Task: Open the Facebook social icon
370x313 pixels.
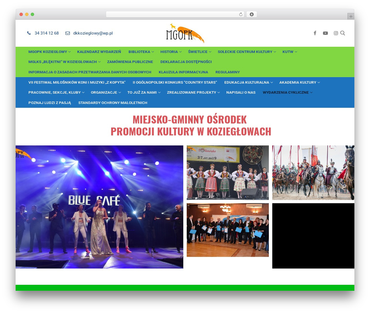Action: 315,33
